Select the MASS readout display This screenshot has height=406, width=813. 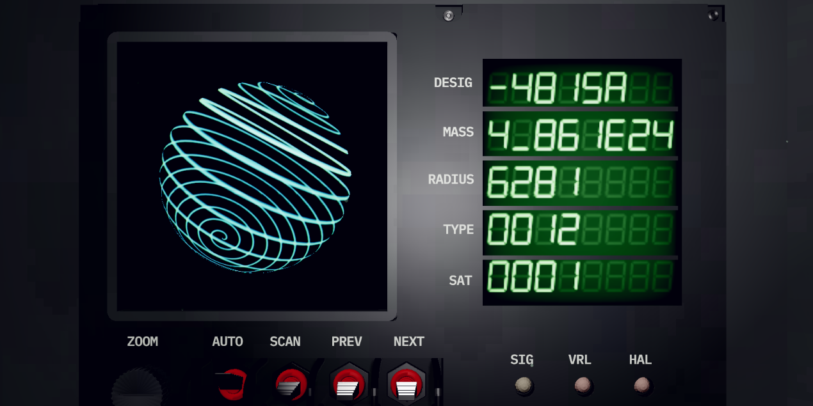pyautogui.click(x=581, y=136)
